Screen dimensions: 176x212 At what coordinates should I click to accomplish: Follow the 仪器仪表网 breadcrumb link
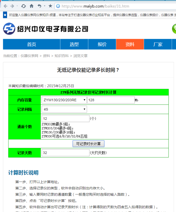point(29,56)
